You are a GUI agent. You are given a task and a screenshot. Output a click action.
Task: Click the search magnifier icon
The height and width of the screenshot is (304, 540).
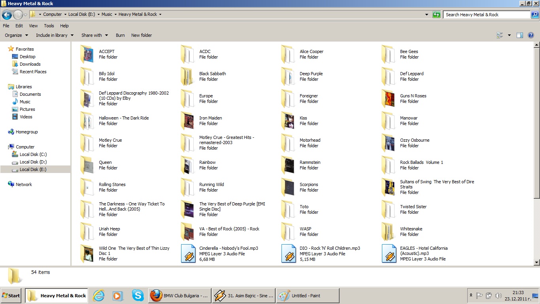[x=534, y=15]
